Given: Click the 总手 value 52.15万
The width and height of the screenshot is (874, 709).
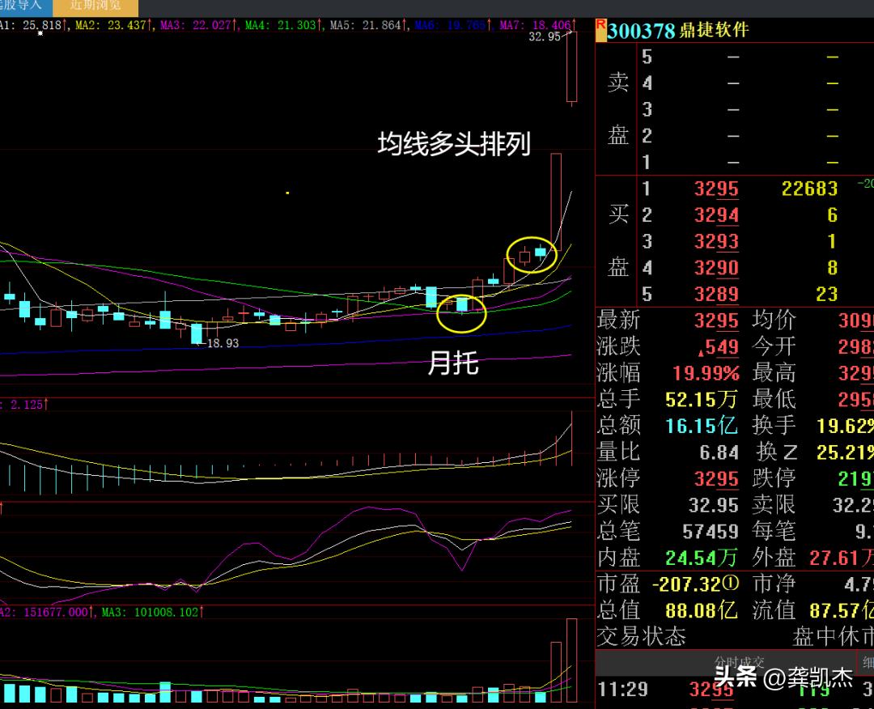Looking at the screenshot, I should point(701,399).
